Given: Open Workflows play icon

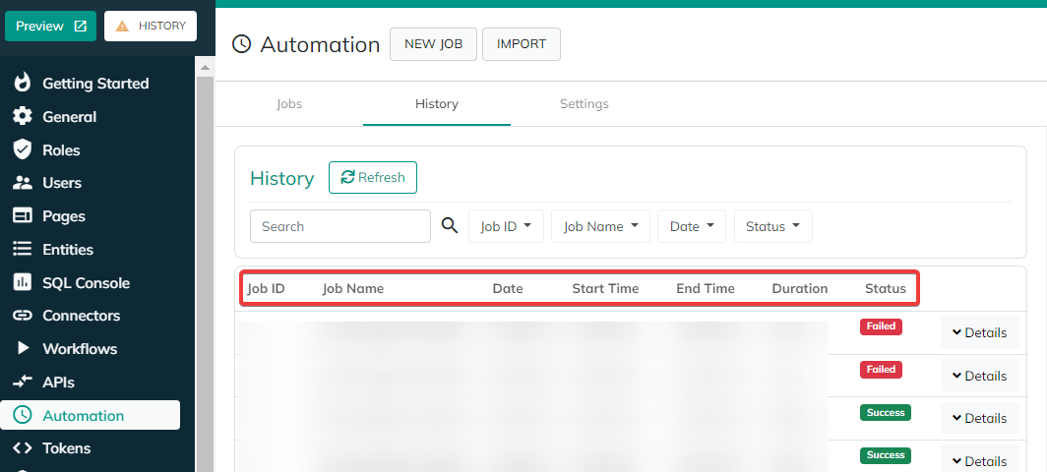Looking at the screenshot, I should (24, 348).
